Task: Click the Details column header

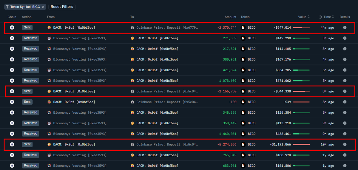Action: pyautogui.click(x=345, y=17)
